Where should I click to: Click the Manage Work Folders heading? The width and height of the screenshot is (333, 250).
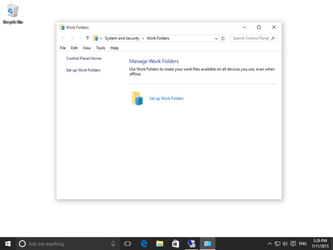pos(154,61)
